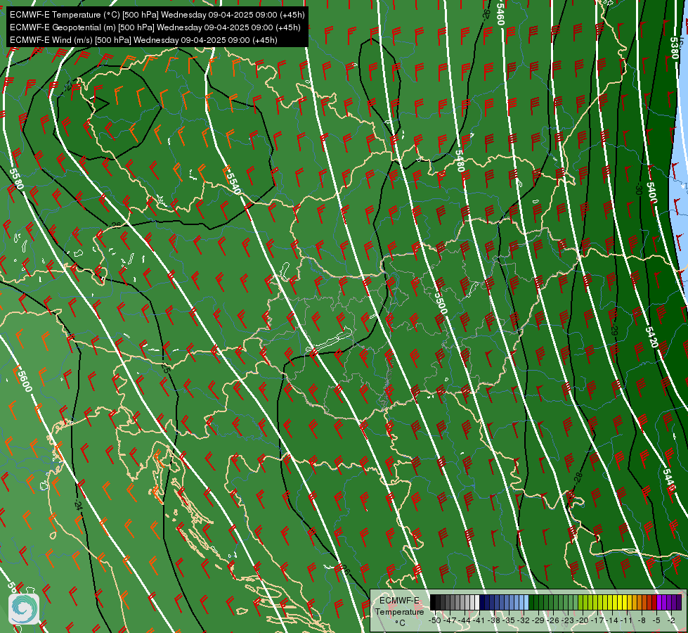
Task: Click the 5500 geopotential contour label
Action: [441, 302]
